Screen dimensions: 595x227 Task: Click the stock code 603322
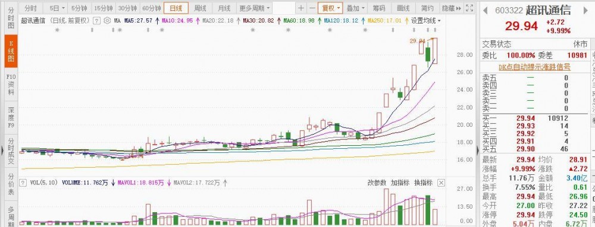click(509, 11)
